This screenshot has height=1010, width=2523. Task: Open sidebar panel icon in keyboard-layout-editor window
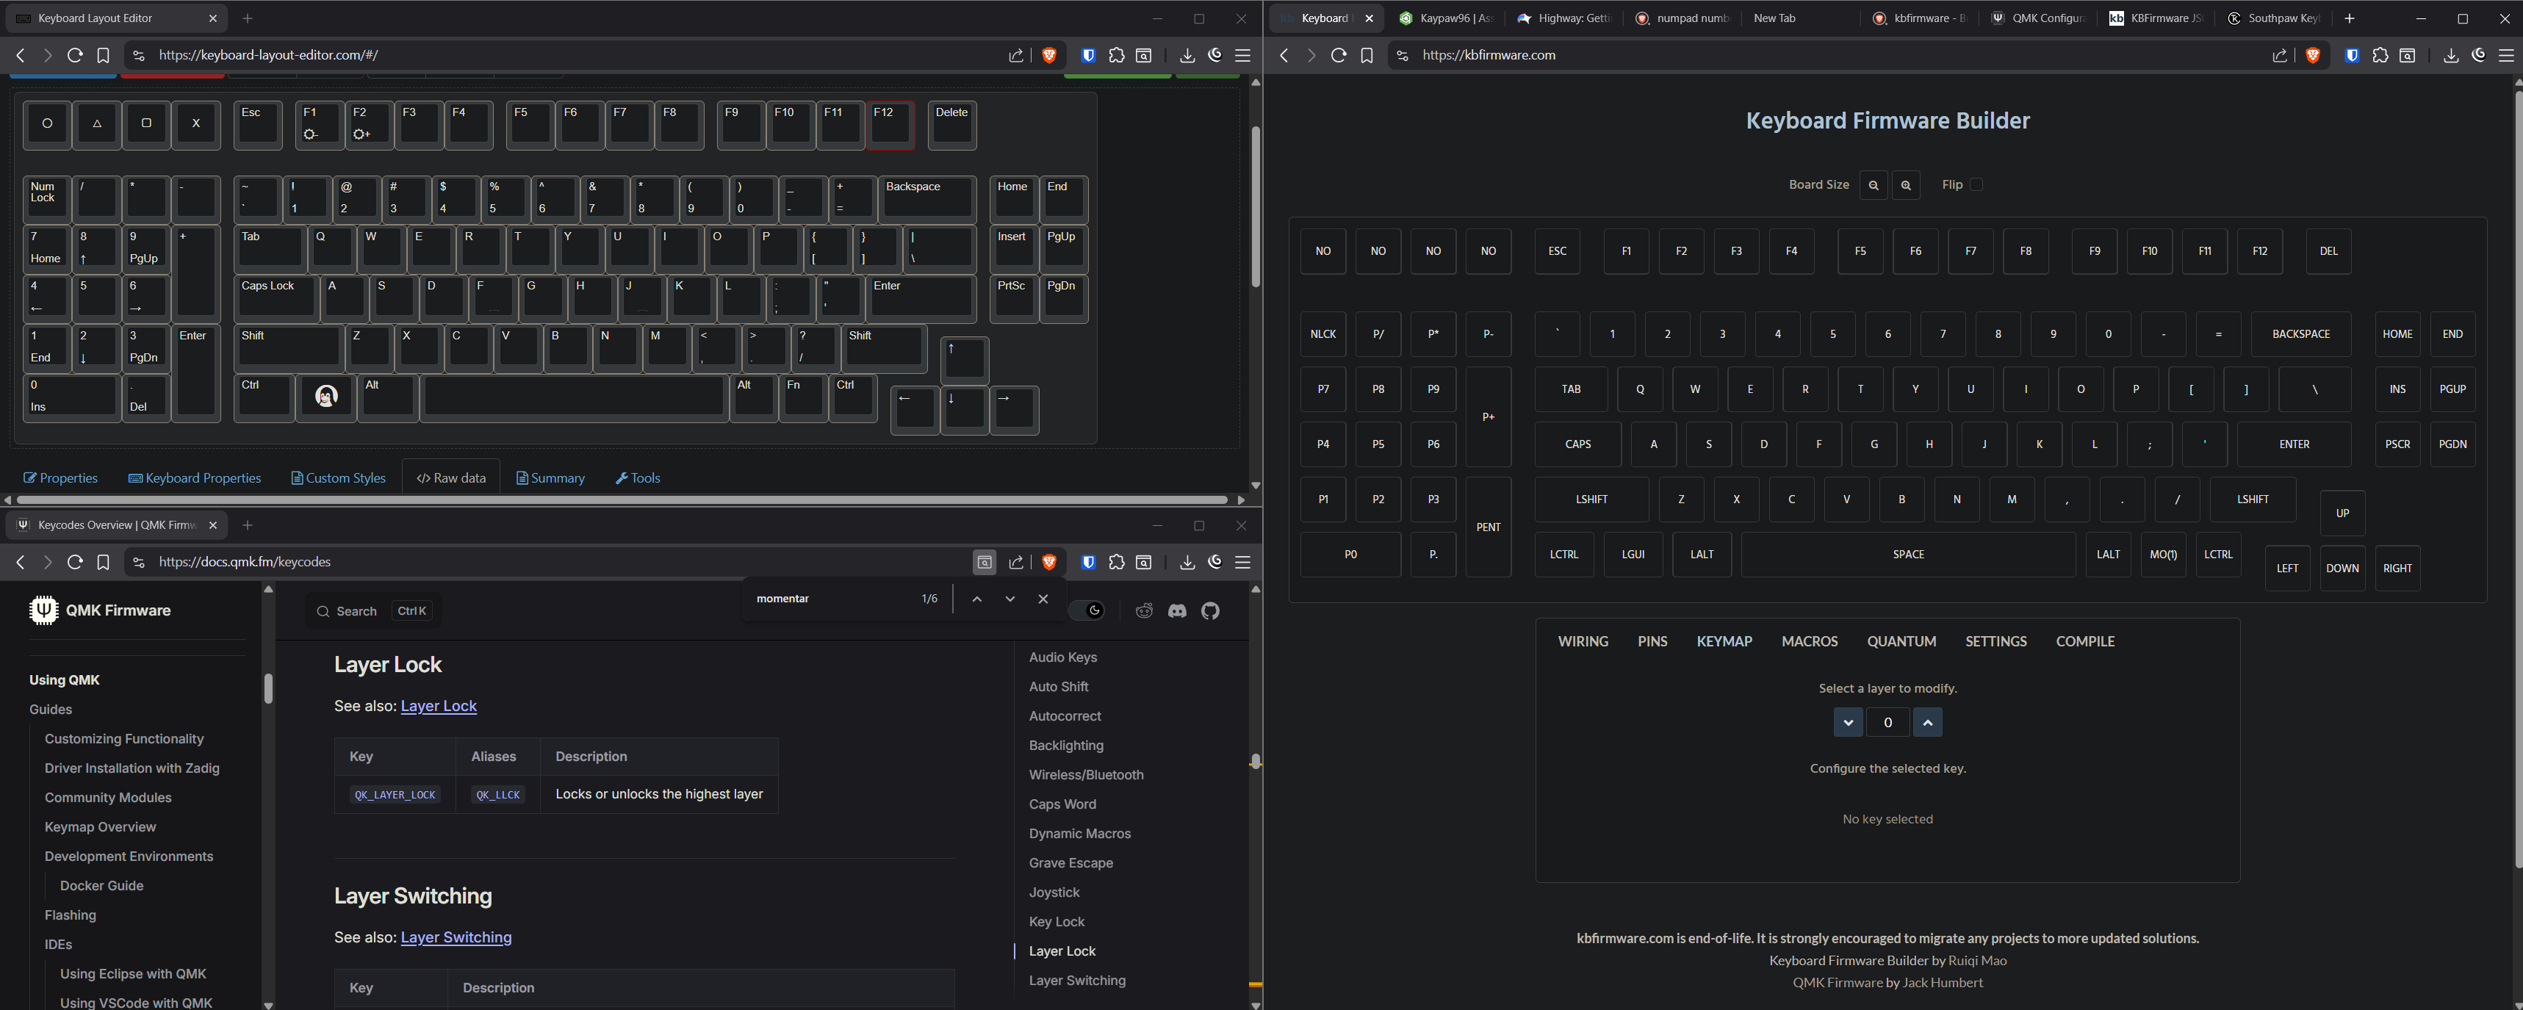tap(1144, 56)
